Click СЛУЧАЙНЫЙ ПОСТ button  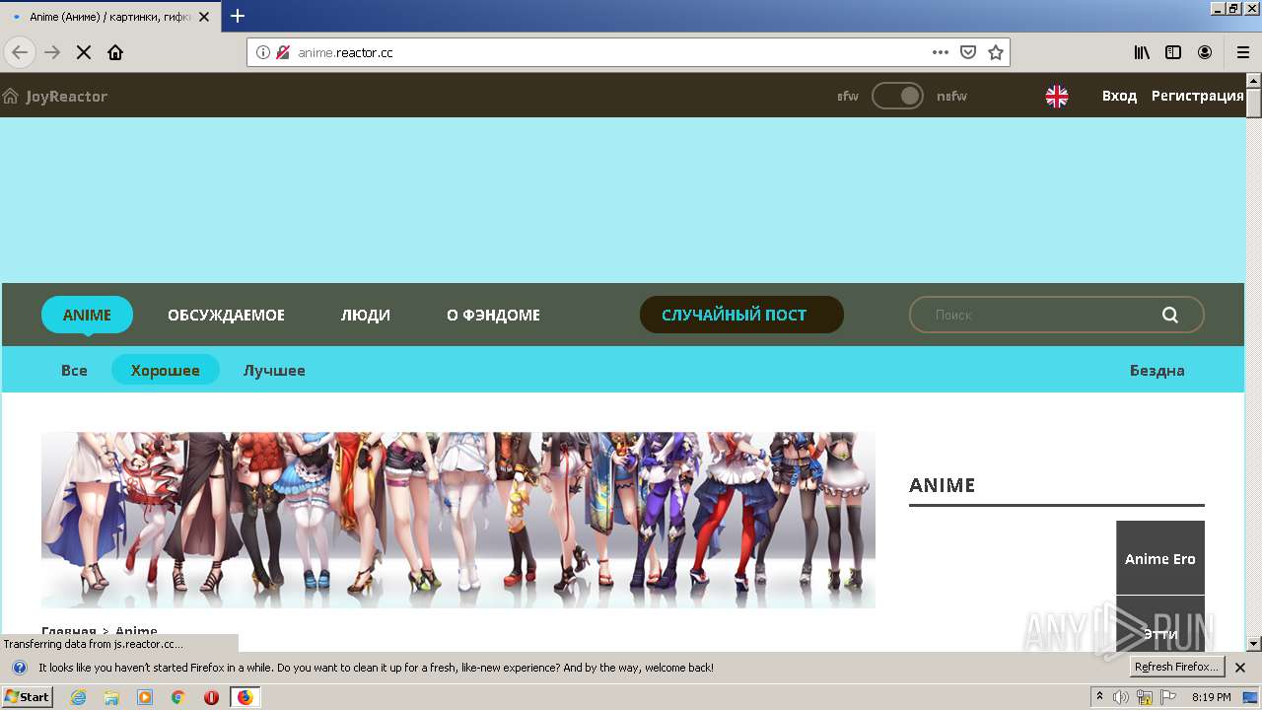[741, 315]
